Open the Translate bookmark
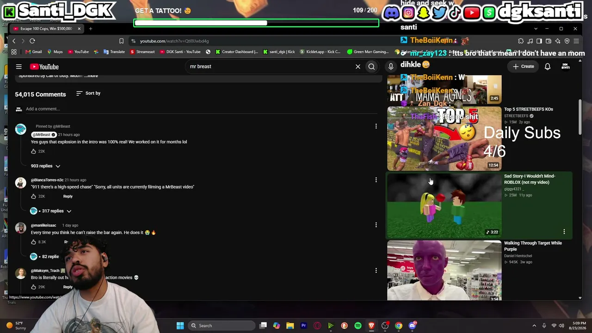This screenshot has height=333, width=592. coord(114,52)
